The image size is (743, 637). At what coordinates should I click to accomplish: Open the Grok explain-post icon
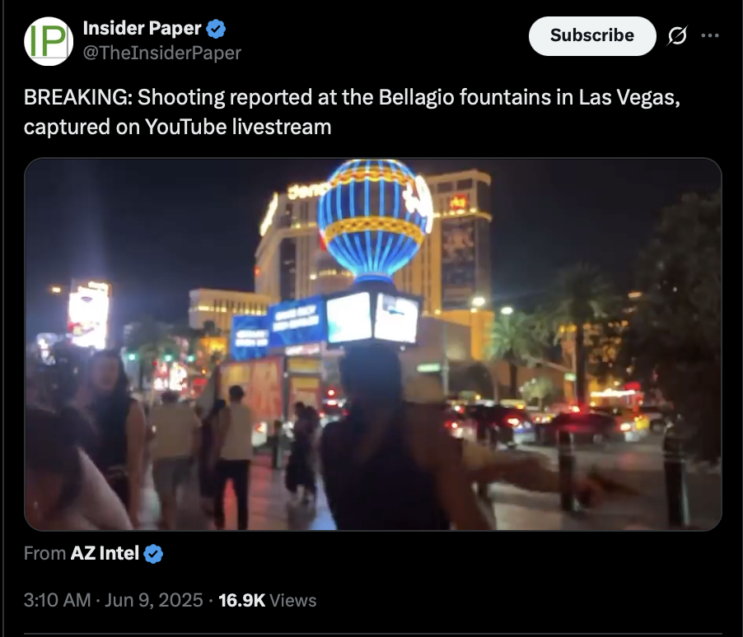pos(677,35)
